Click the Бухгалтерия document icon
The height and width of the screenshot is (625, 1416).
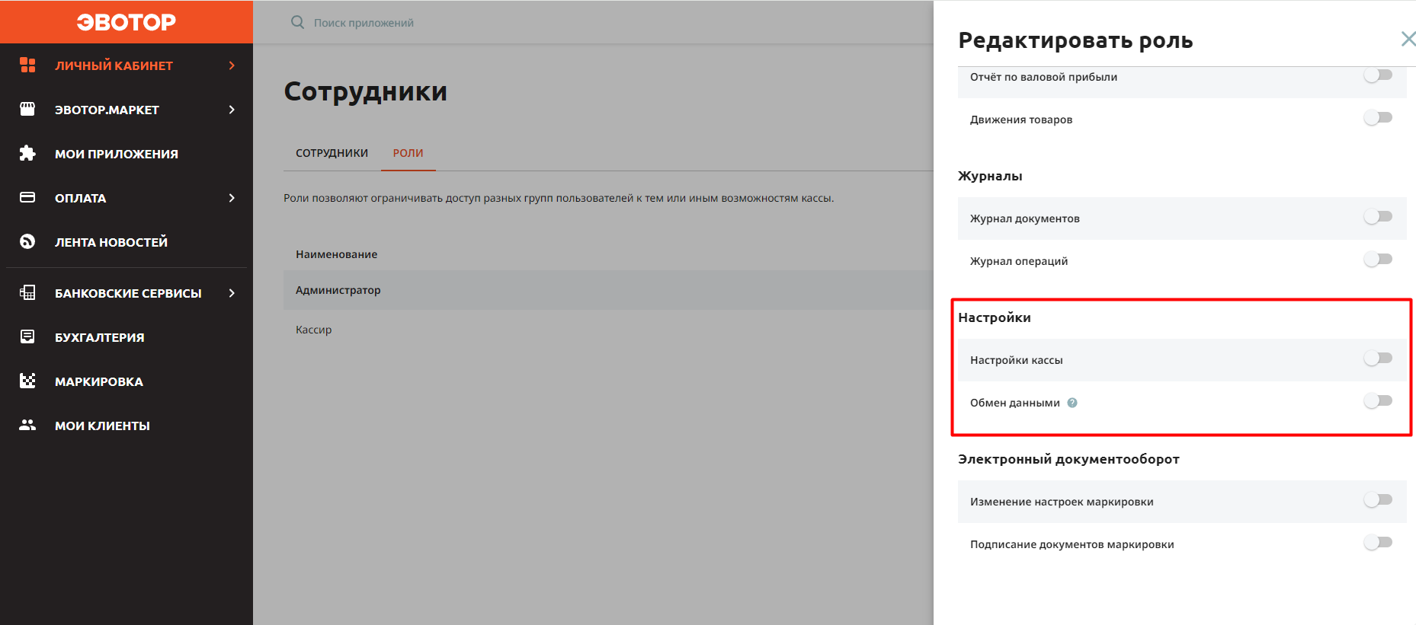click(x=27, y=337)
